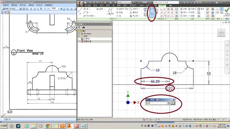The width and height of the screenshot is (230, 129).
Task: Open the 스케치 (Sketch) ribbon tab
Action: pyautogui.click(x=162, y=5)
